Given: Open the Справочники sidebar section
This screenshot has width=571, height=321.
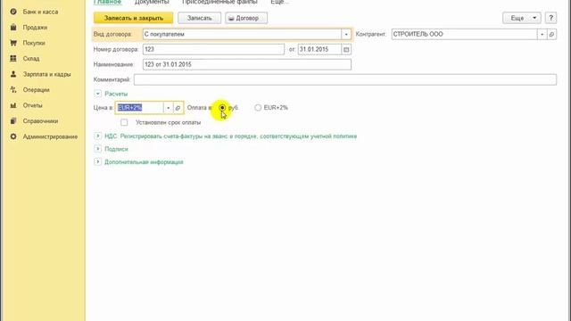Looking at the screenshot, I should 40,121.
